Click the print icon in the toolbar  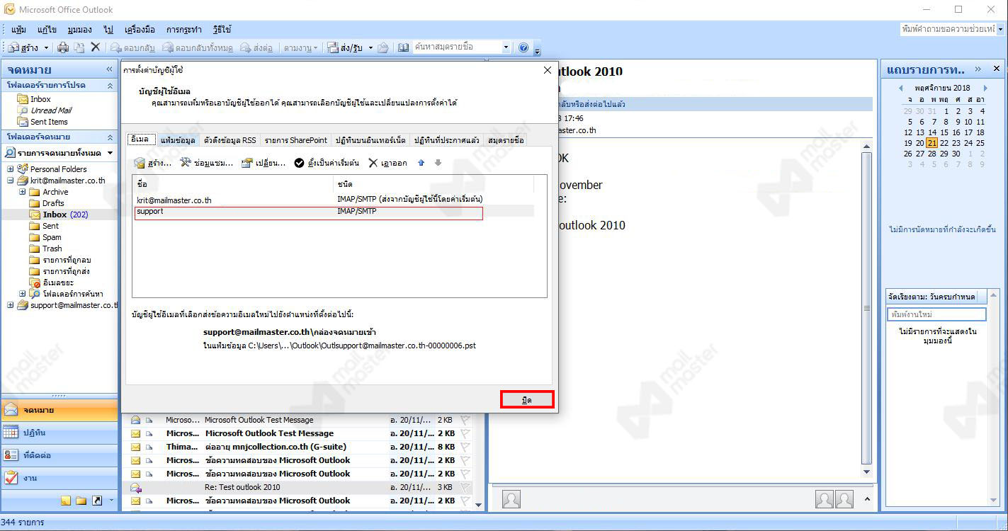pyautogui.click(x=63, y=47)
